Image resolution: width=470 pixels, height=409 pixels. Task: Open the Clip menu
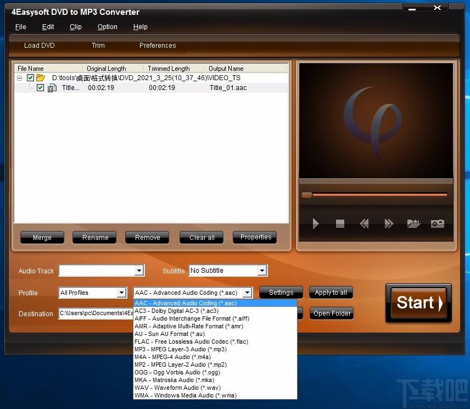tap(76, 27)
